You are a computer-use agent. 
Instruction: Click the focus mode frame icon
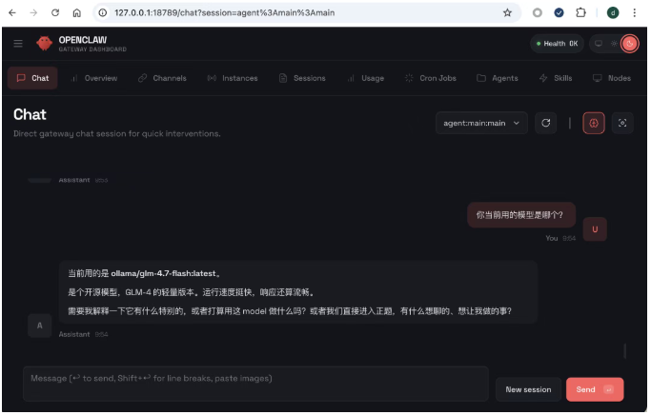[621, 123]
